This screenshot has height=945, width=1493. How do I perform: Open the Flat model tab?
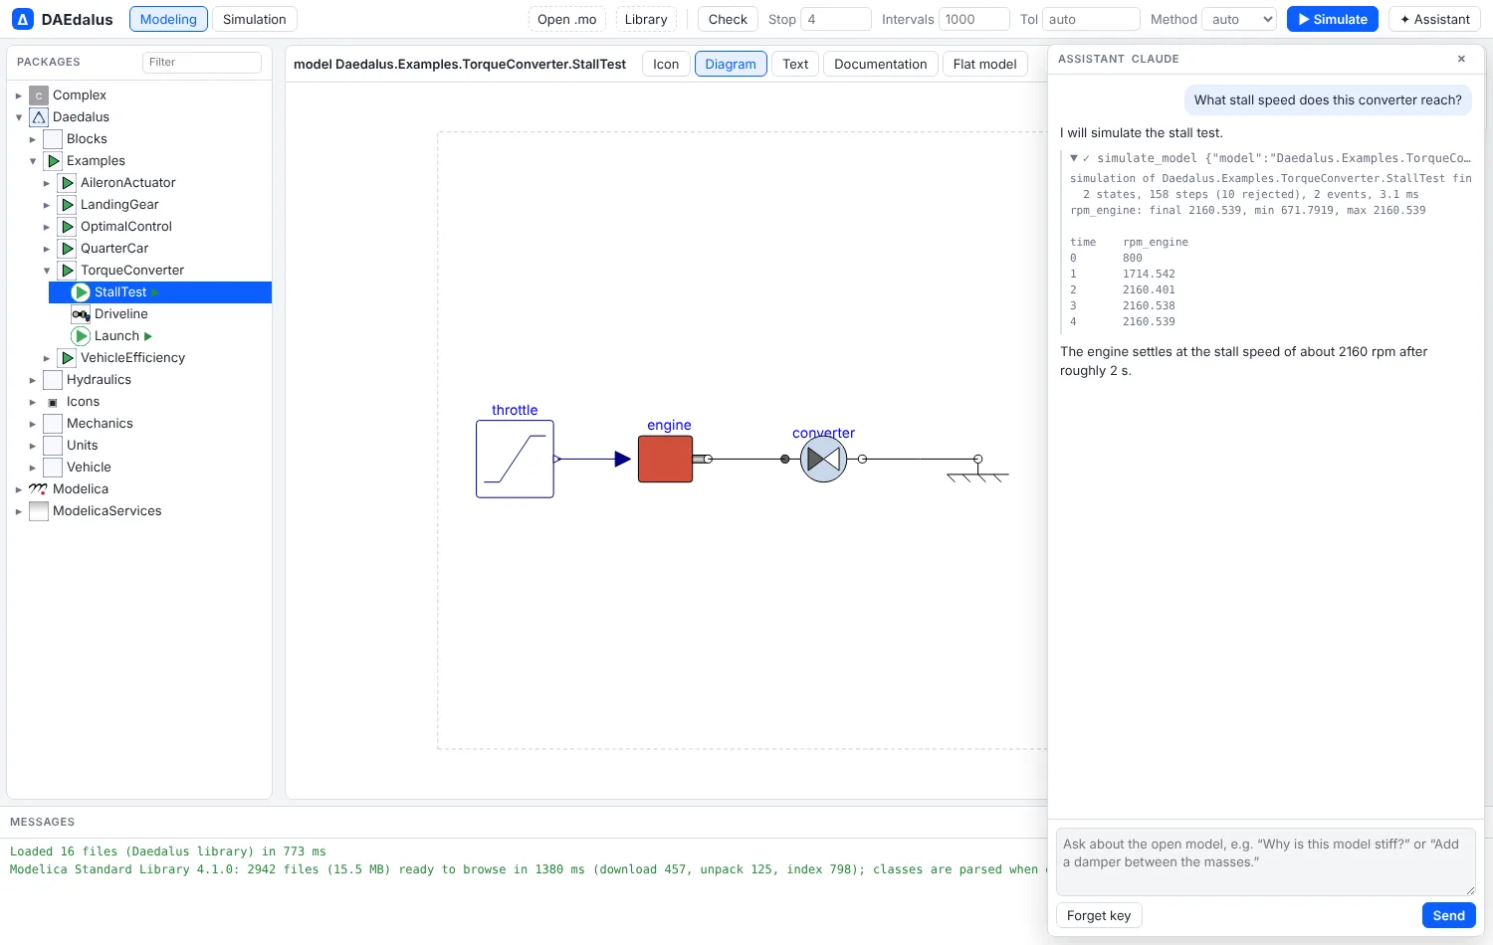click(984, 64)
